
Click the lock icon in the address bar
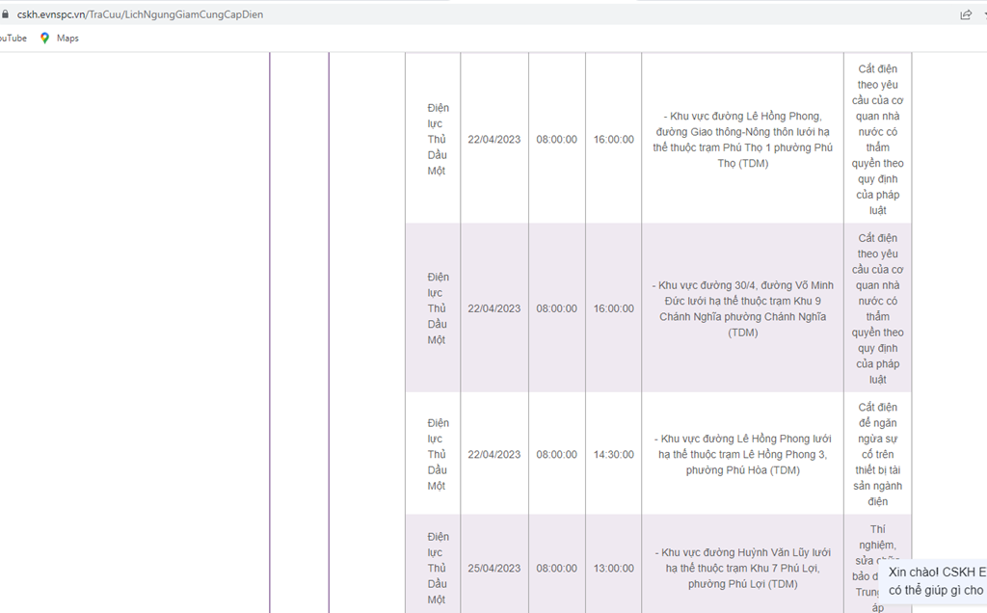7,14
